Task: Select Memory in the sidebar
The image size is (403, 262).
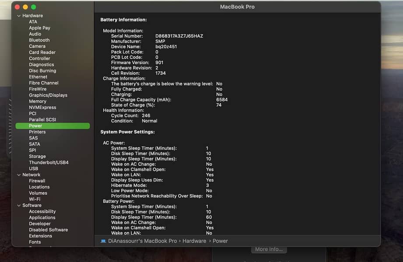Action: click(38, 101)
